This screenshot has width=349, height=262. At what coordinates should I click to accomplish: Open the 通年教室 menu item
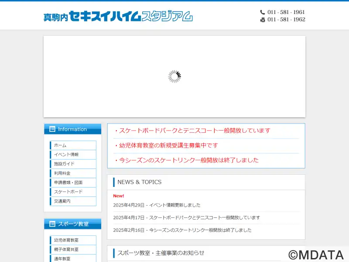click(73, 259)
